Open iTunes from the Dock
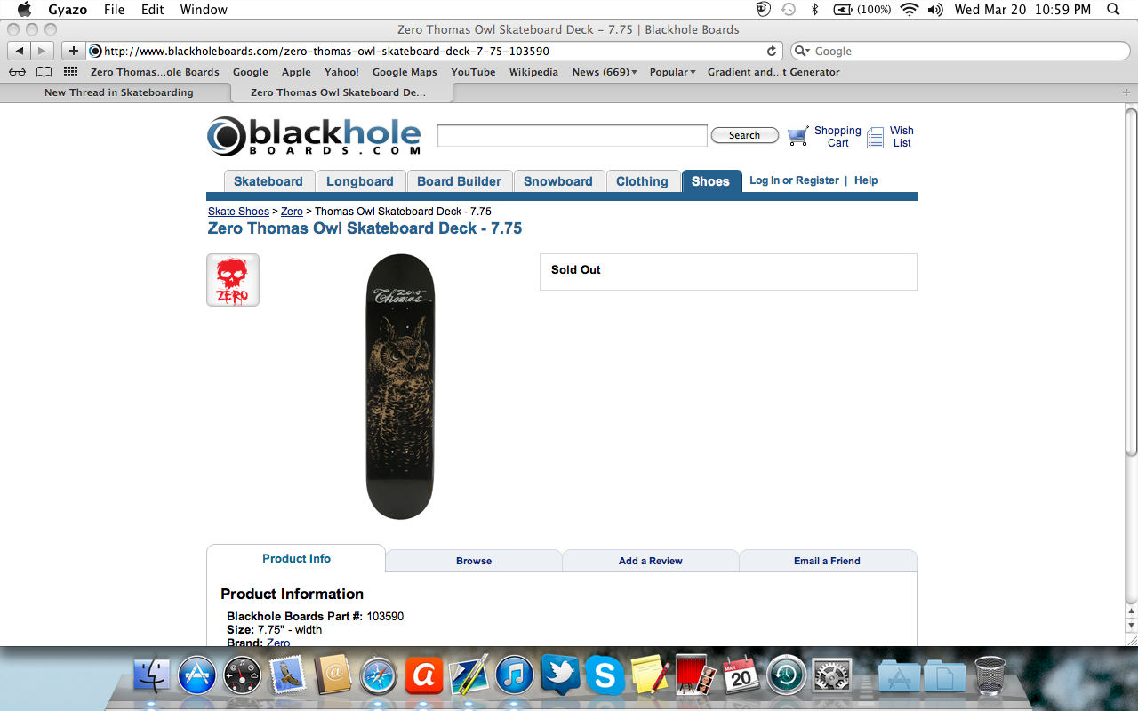The height and width of the screenshot is (711, 1138). (x=514, y=675)
